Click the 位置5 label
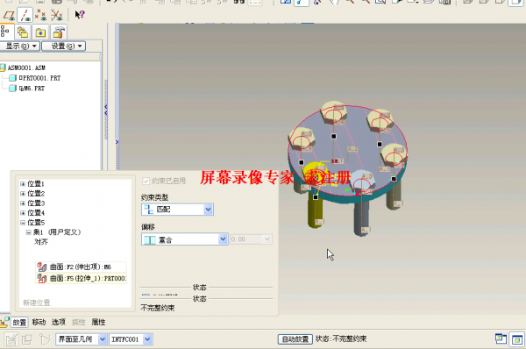Screen dimensions: 526x349 tap(36, 223)
